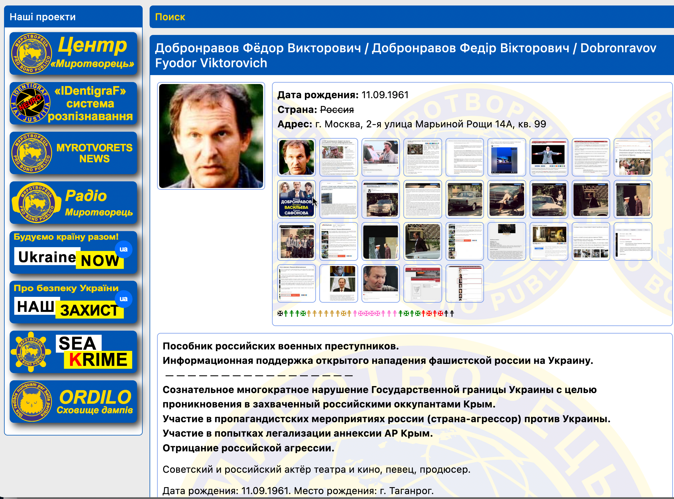Open the Добронравов Васильева Сафонова poster thumbnail
This screenshot has height=499, width=674.
[296, 199]
